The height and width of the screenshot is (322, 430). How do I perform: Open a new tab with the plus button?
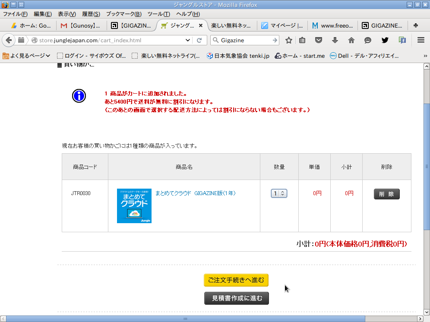[x=416, y=25]
